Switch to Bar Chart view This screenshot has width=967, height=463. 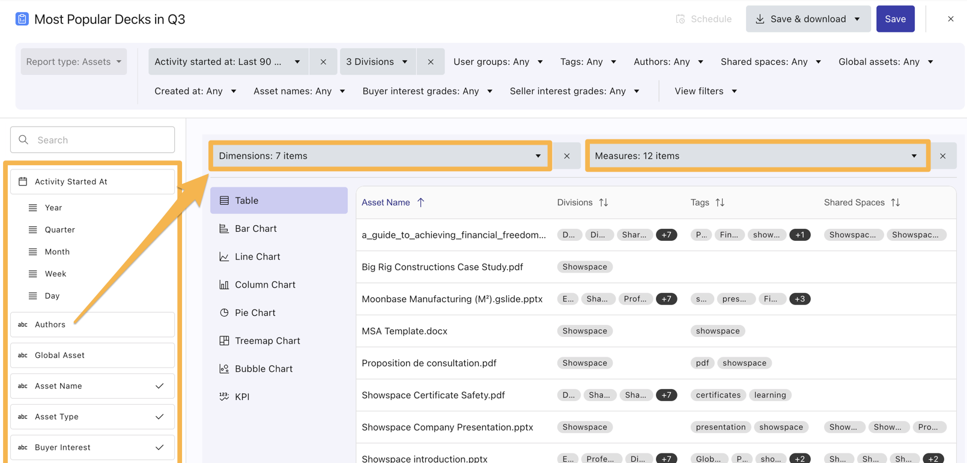point(256,229)
